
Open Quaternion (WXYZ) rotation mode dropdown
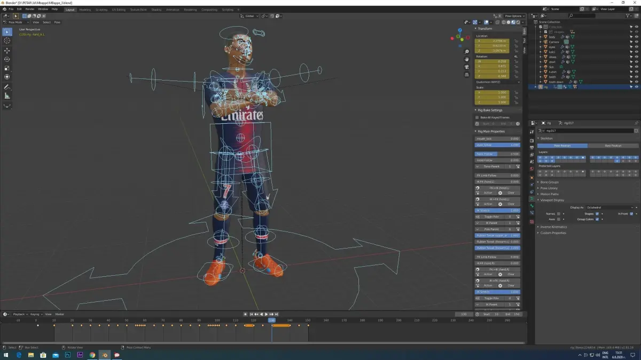point(498,82)
